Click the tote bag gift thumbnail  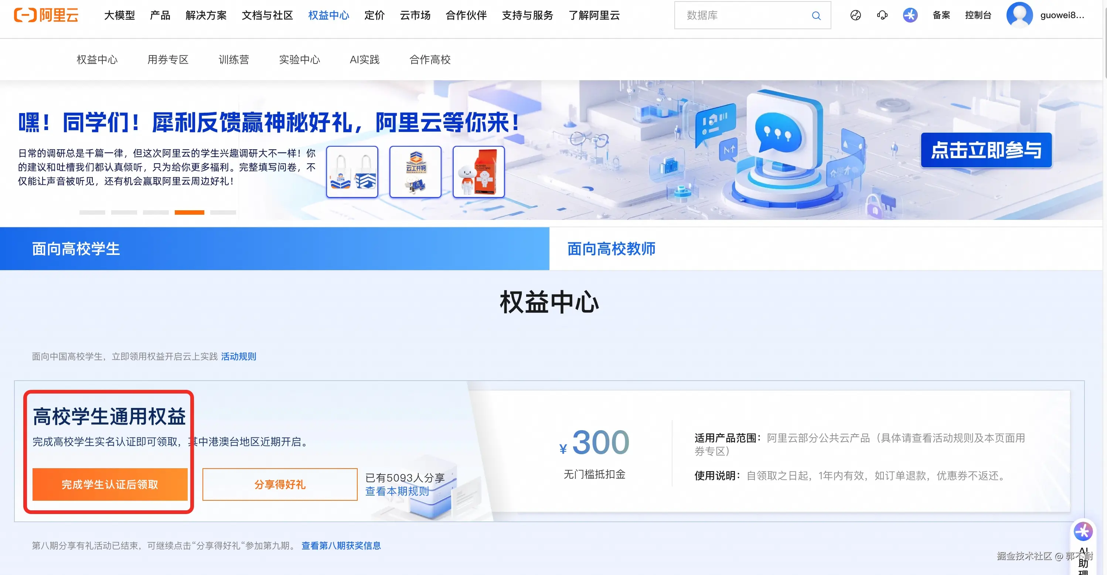352,172
